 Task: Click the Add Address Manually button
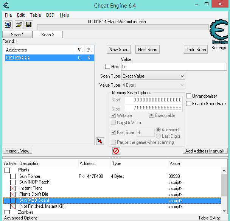point(205,151)
